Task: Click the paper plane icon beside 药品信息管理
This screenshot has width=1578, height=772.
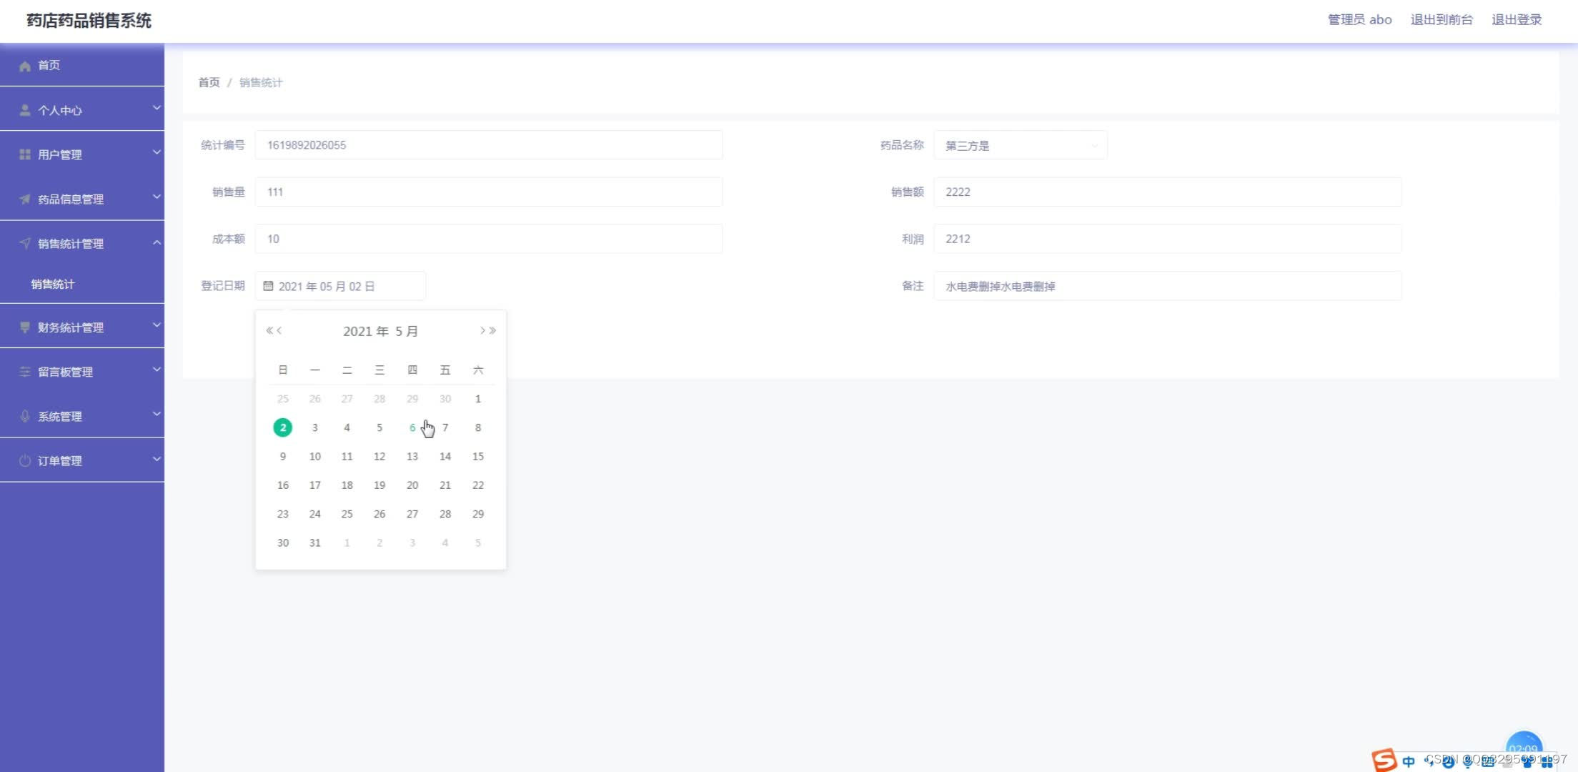Action: [x=25, y=199]
